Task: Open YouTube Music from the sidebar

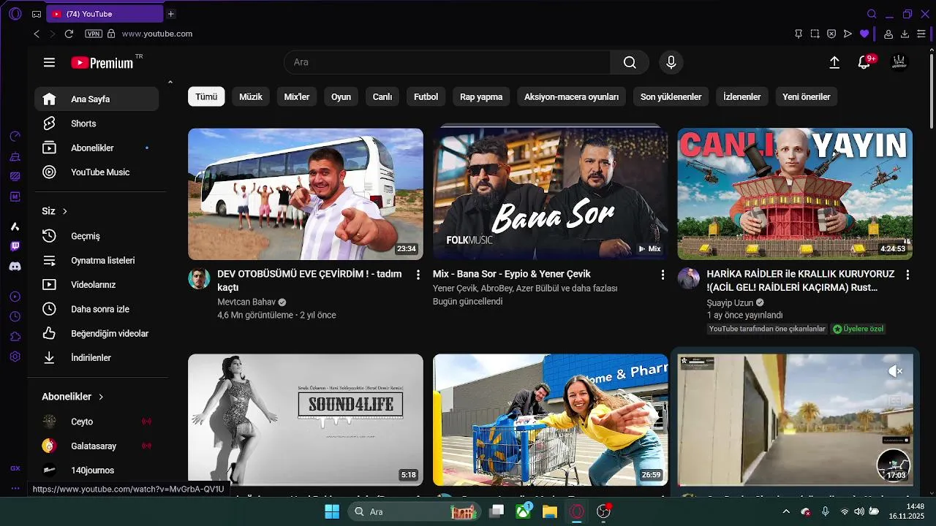Action: point(97,172)
